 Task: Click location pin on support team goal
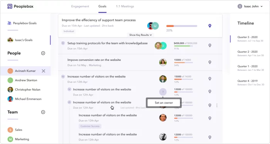point(210,26)
